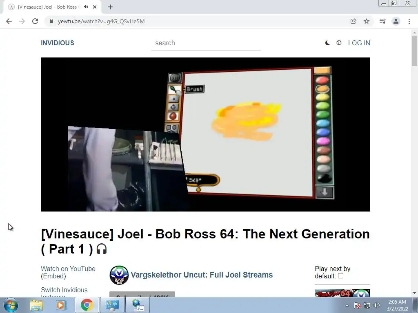Go to the INVIDIOUS home link
Image resolution: width=418 pixels, height=313 pixels.
pos(58,43)
